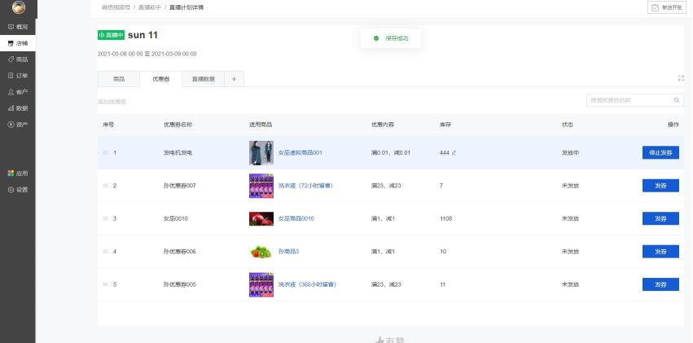The width and height of the screenshot is (693, 343).
Task: Click 发券 for coupon 孙优惠券006
Action: point(660,252)
